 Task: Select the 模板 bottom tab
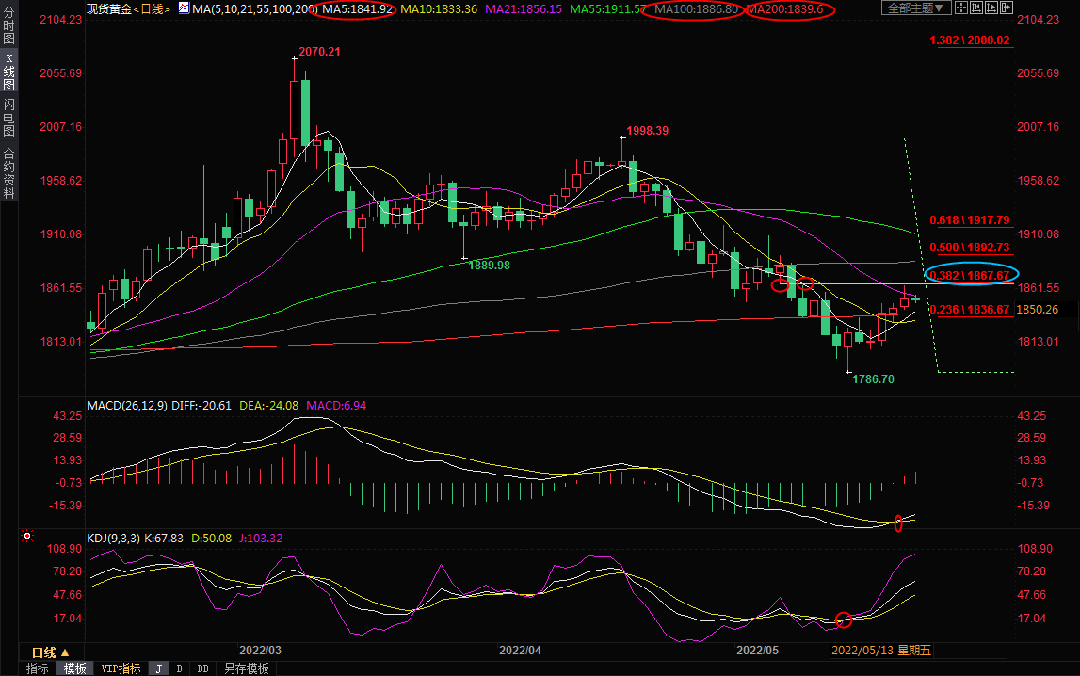[x=74, y=668]
